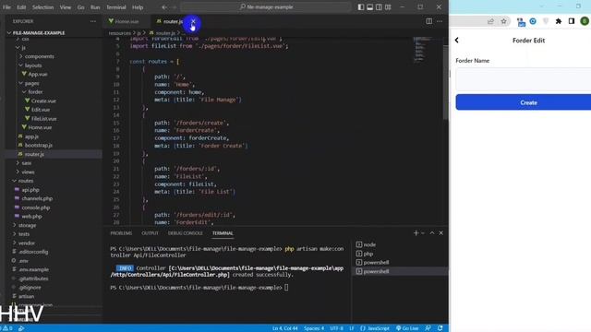Open web.php file
Viewport: 591px width, 332px height.
coord(31,217)
